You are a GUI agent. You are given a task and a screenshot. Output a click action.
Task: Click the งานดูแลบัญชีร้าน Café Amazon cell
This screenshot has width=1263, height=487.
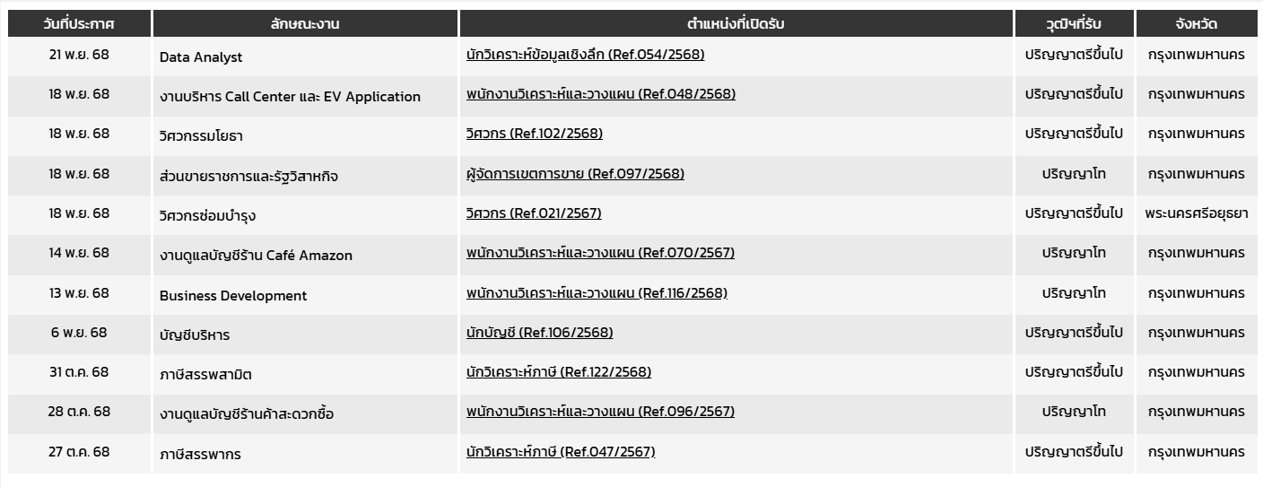point(256,256)
